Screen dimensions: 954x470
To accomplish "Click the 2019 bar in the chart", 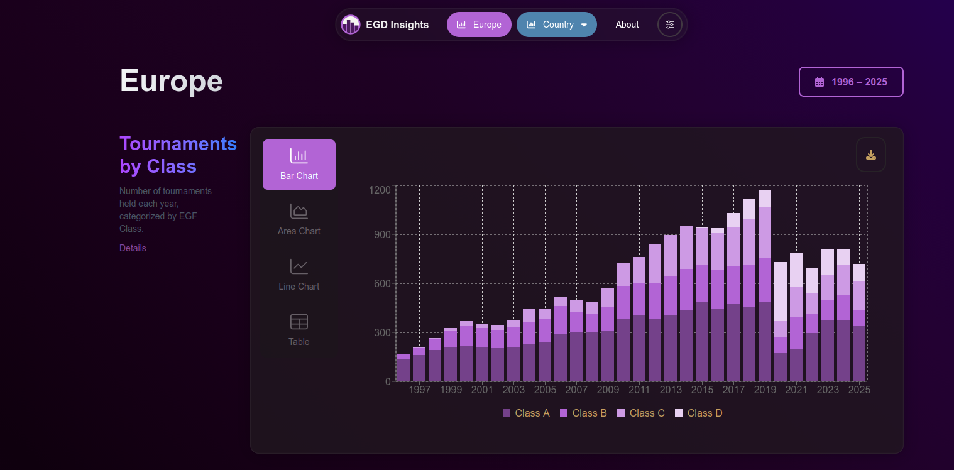I will pos(765,289).
